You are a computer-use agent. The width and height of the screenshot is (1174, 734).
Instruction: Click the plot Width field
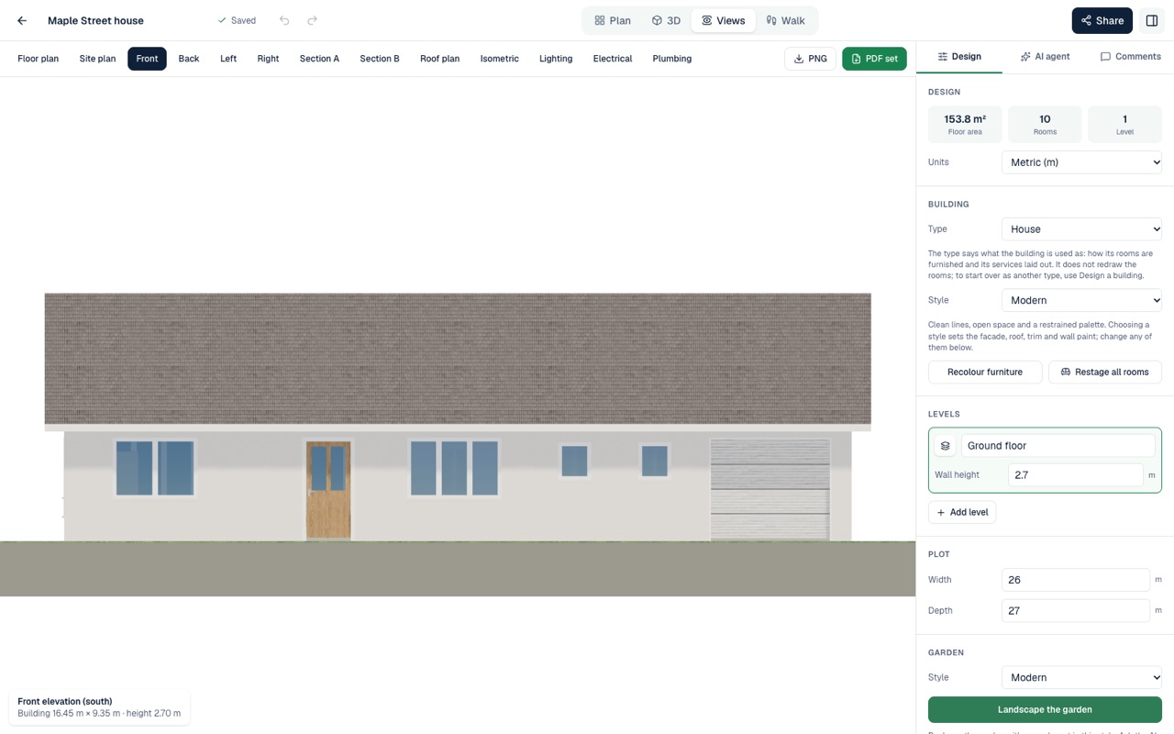1075,580
